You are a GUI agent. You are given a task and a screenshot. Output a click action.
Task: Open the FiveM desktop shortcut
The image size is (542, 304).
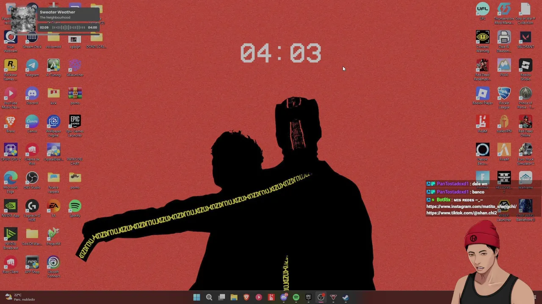[504, 152]
